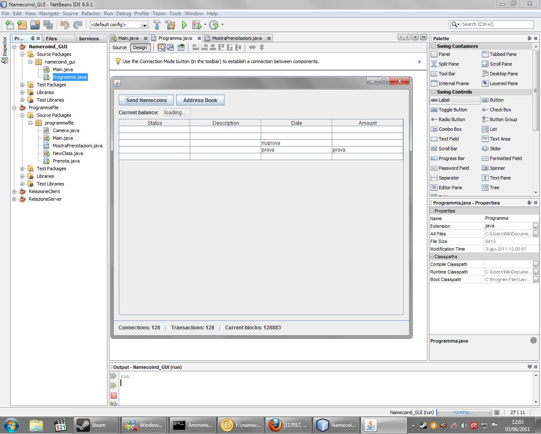The height and width of the screenshot is (434, 541).
Task: Stop the running process in Output
Action: coord(113,395)
